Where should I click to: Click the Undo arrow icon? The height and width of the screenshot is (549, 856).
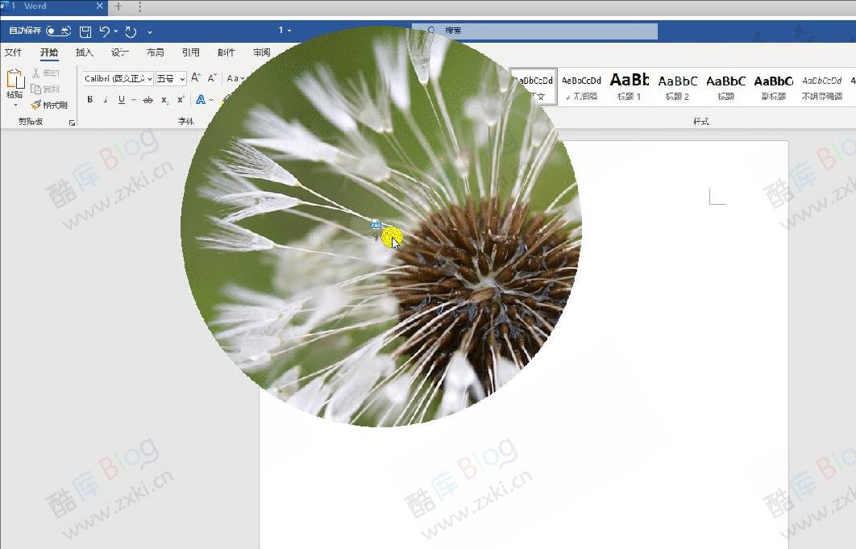tap(105, 31)
